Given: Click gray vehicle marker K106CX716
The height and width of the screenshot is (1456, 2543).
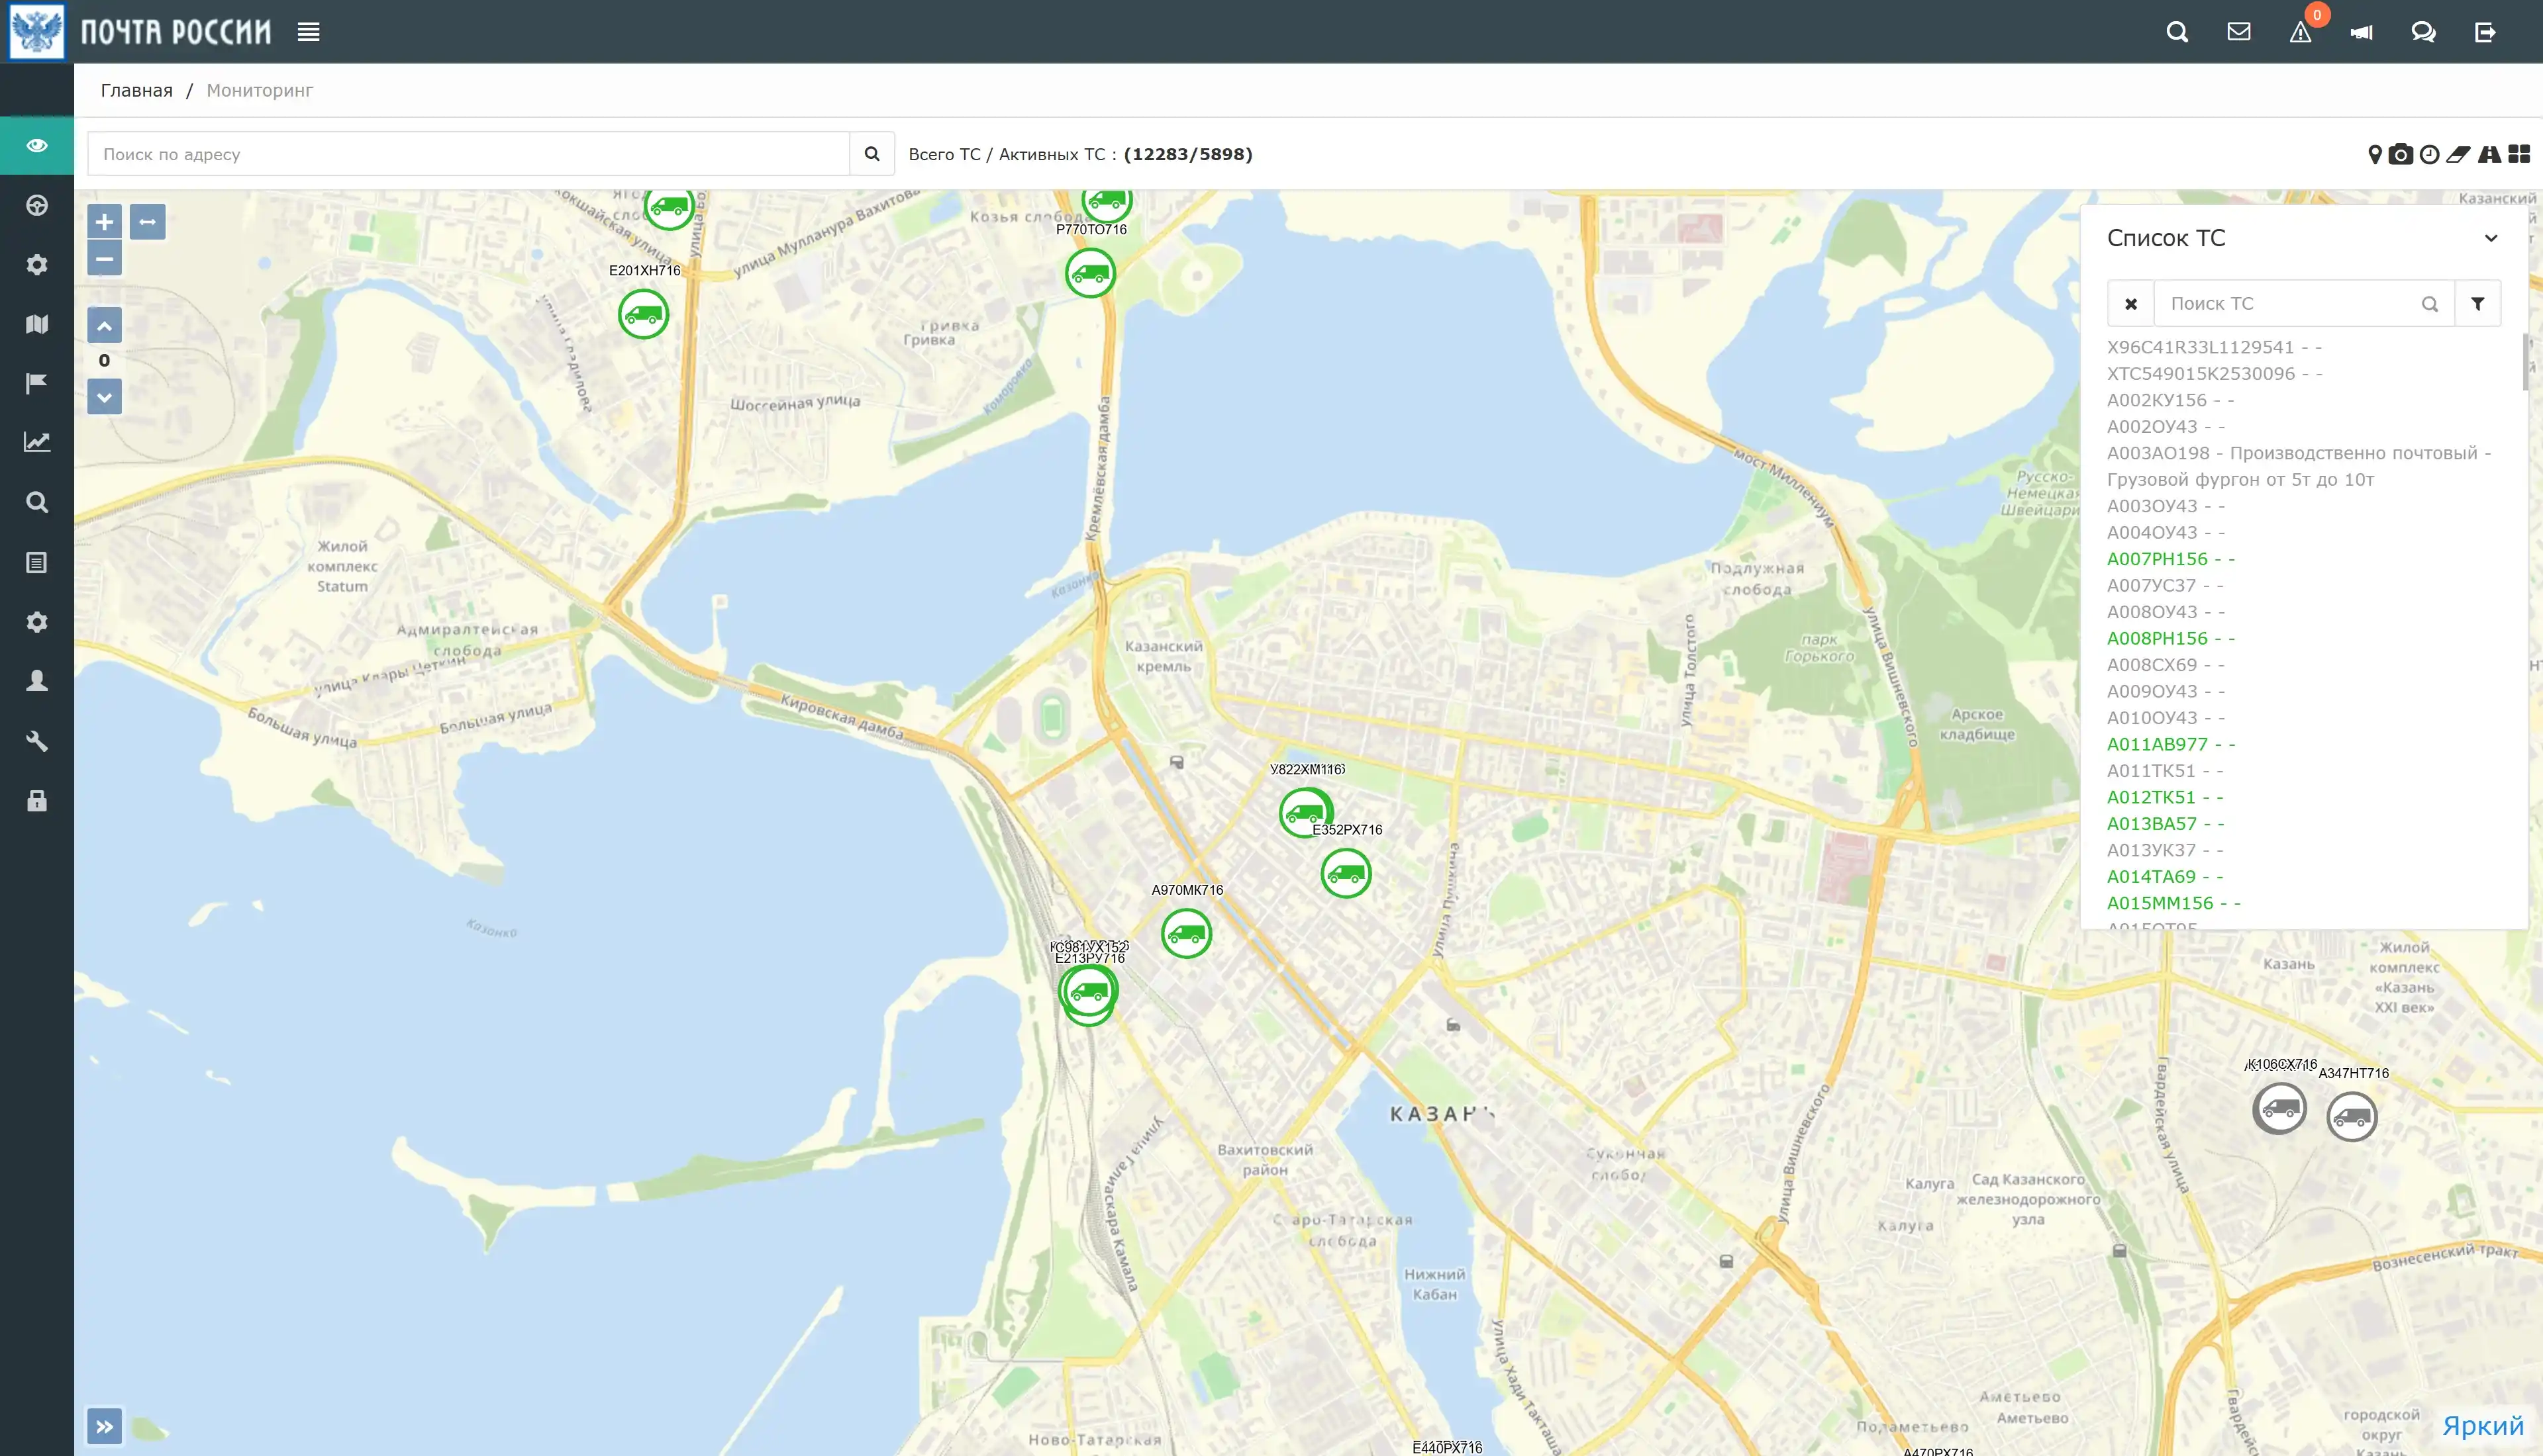Looking at the screenshot, I should click(2280, 1109).
